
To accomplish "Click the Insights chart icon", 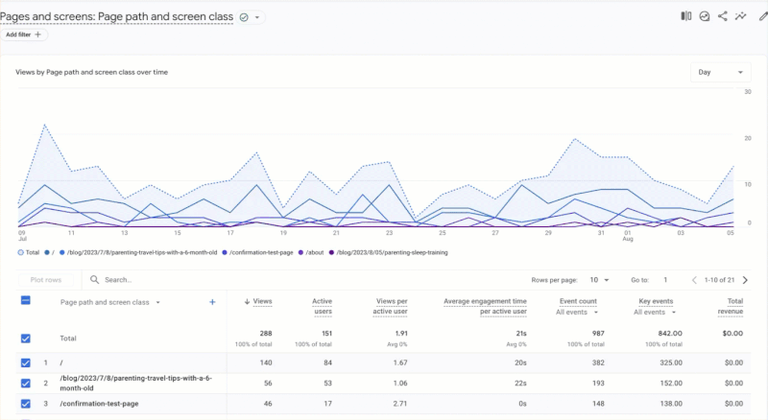I will 705,16.
